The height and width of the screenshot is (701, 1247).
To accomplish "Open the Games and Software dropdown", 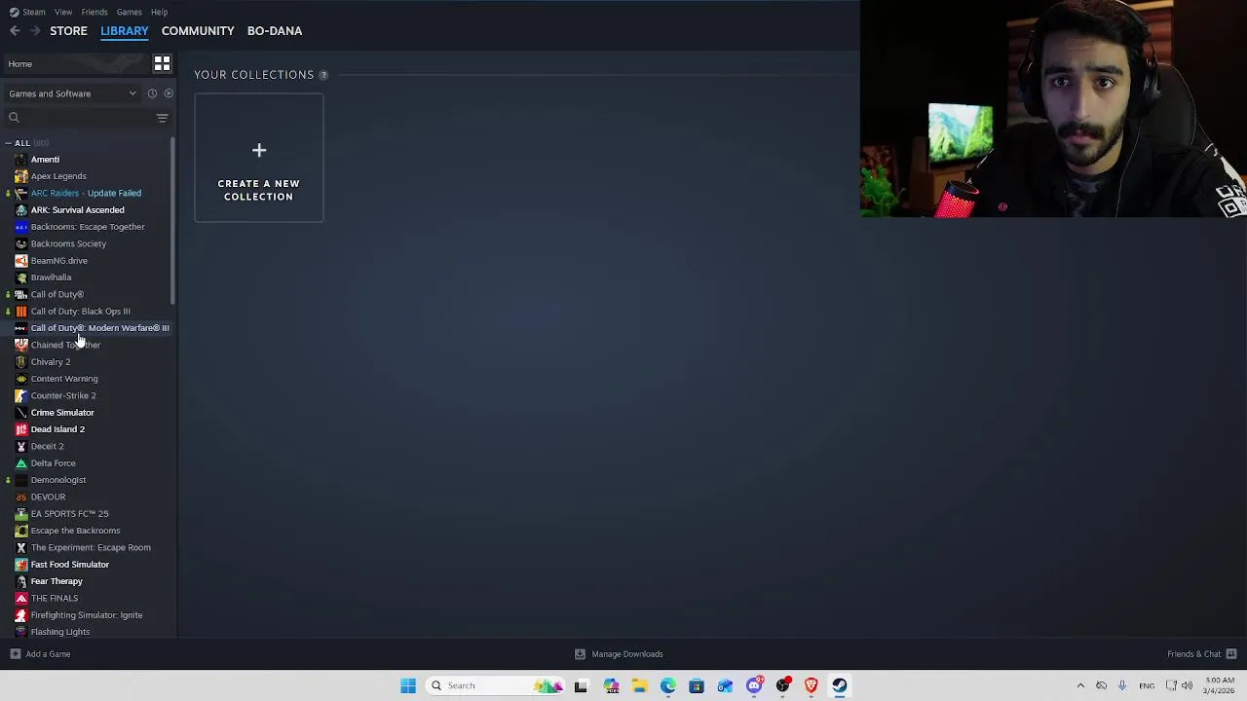I will tap(73, 93).
